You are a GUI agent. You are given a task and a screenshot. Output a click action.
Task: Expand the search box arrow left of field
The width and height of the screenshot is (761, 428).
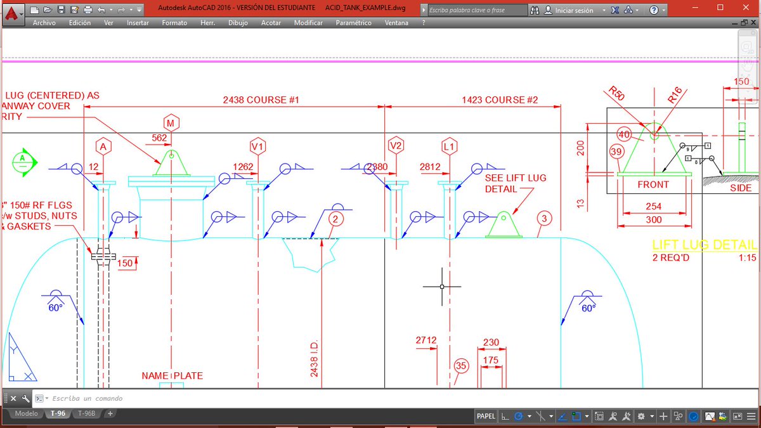click(424, 10)
